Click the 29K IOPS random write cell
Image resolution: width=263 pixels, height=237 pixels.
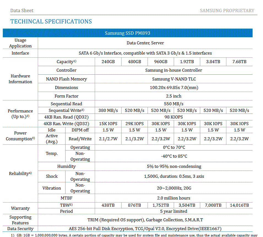point(134,124)
